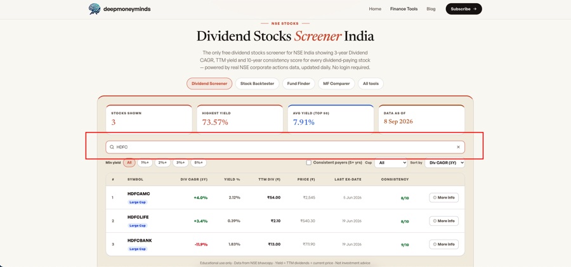This screenshot has height=267, width=571.
Task: Clear the HDFC search with the X icon
Action: point(458,147)
